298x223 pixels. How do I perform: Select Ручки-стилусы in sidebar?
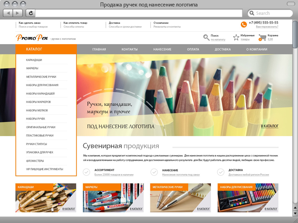coord(36,144)
